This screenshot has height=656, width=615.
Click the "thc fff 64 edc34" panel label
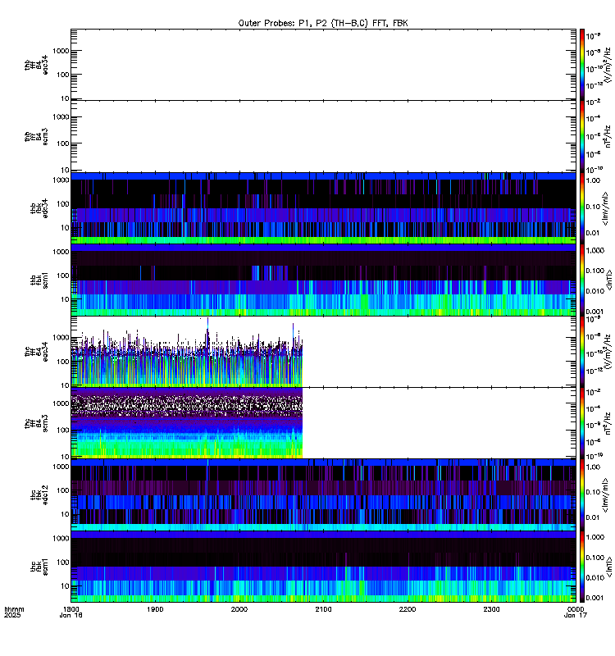click(36, 352)
